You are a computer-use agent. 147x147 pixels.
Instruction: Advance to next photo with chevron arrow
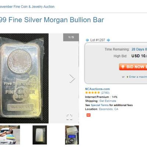point(72,78)
